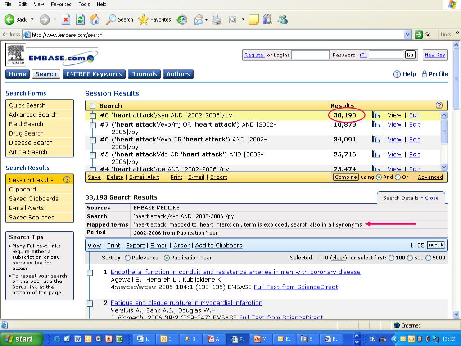
Task: Tick checkbox for search #8
Action: click(93, 115)
